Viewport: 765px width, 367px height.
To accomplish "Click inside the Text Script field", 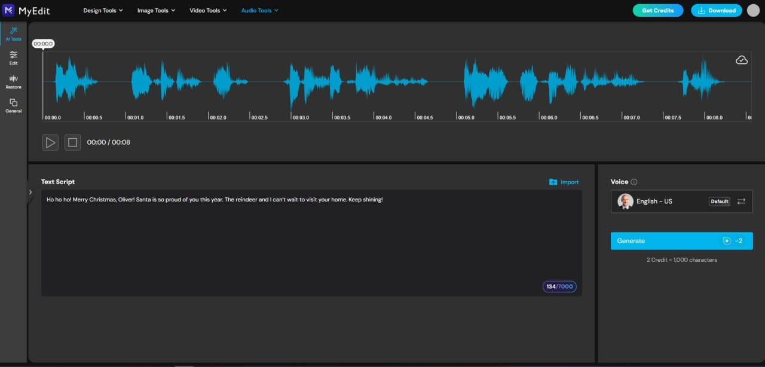I will click(x=311, y=245).
